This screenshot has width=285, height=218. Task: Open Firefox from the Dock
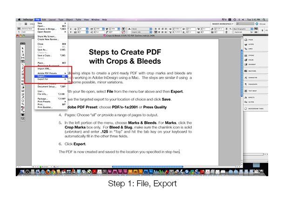tap(48, 171)
